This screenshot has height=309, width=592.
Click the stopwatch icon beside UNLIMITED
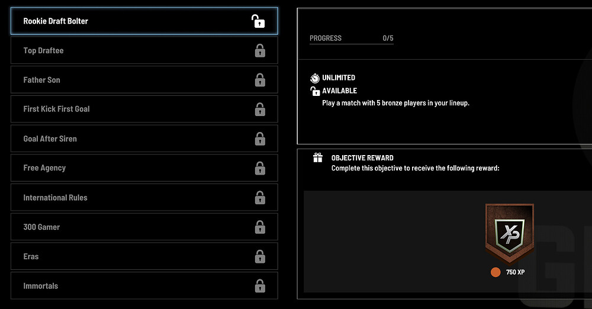pyautogui.click(x=315, y=78)
